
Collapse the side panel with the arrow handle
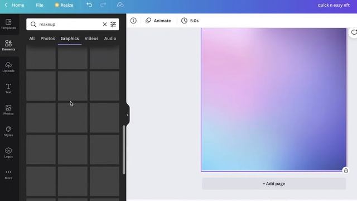pos(128,114)
